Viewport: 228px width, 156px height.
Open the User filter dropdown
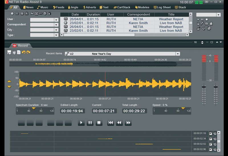(x=56, y=20)
